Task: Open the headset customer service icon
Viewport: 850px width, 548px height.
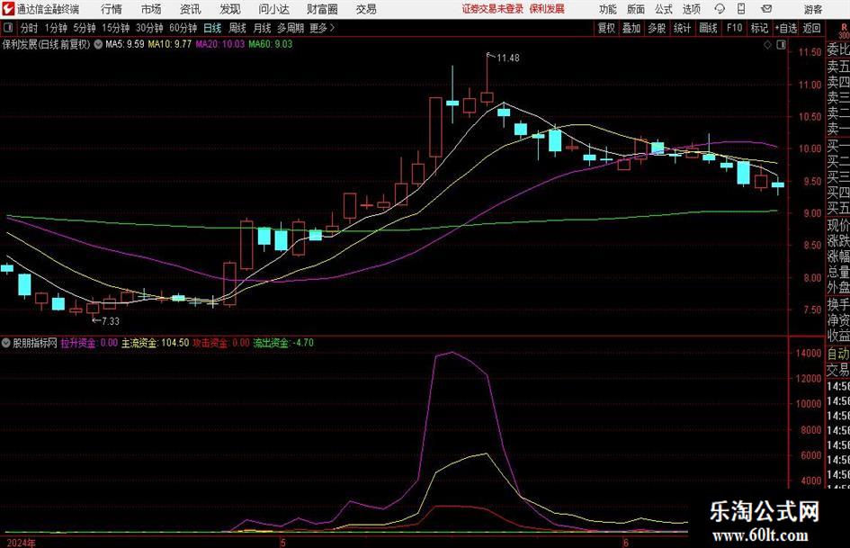Action: (x=720, y=9)
